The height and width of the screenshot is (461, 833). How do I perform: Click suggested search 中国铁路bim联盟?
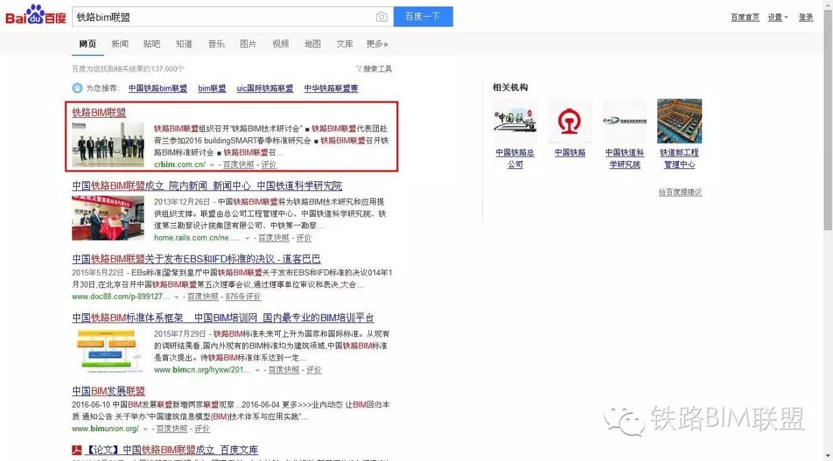(x=157, y=88)
